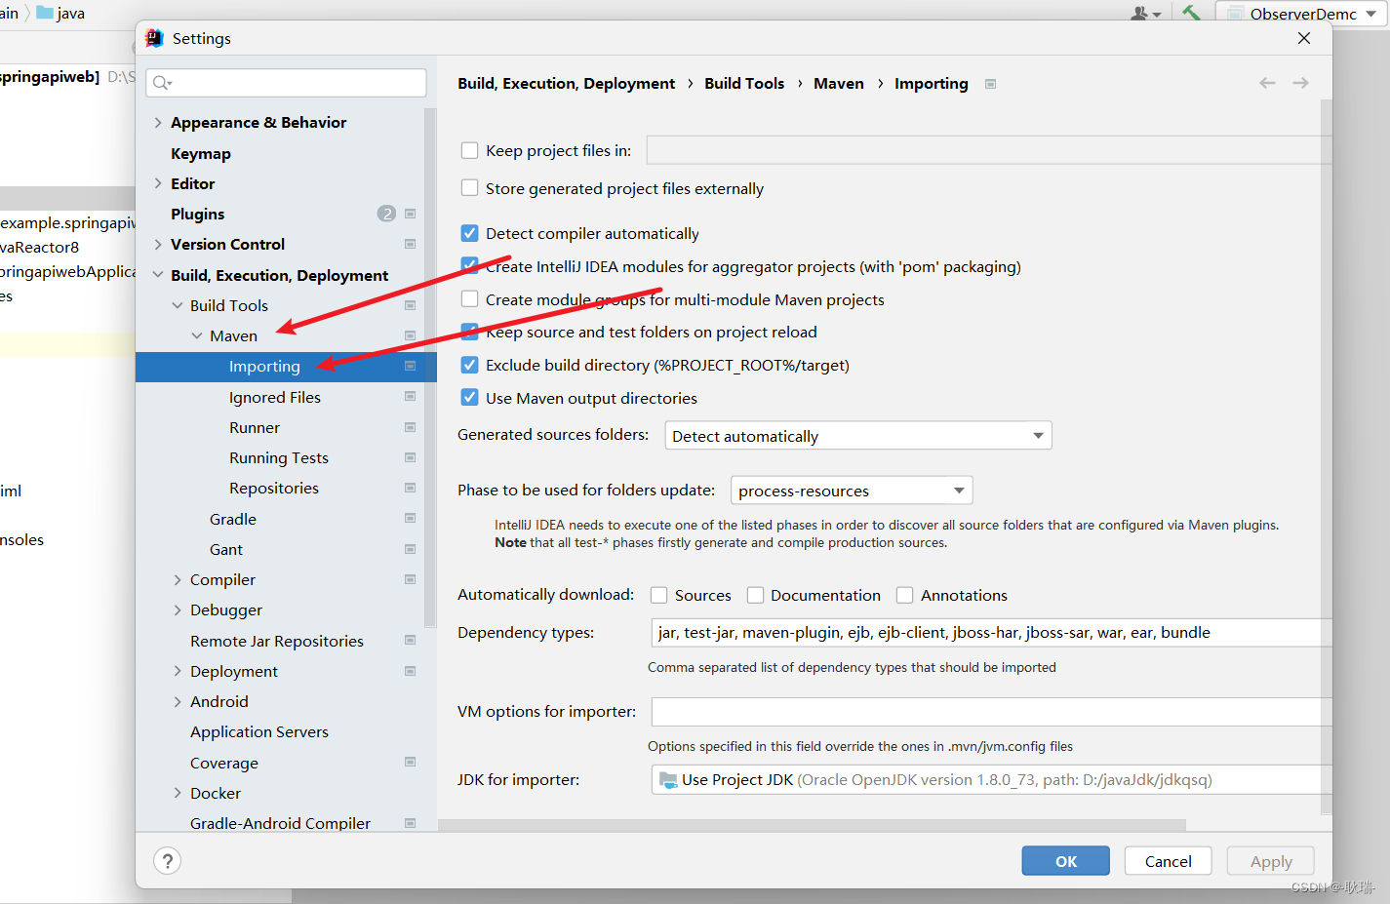
Task: Click project-level icon on Coverage row
Action: coord(410,763)
